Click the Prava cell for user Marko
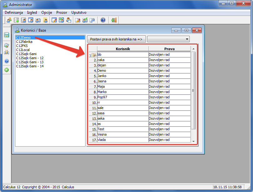Screen dimensions: 253x192 point(169,92)
